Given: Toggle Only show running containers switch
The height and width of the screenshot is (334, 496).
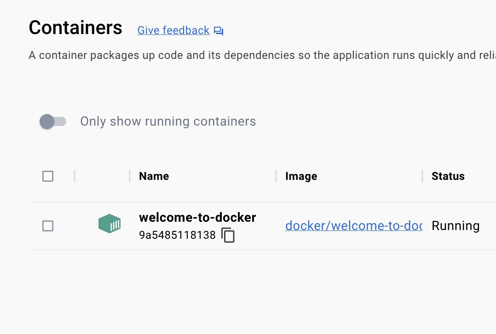Looking at the screenshot, I should tap(53, 121).
